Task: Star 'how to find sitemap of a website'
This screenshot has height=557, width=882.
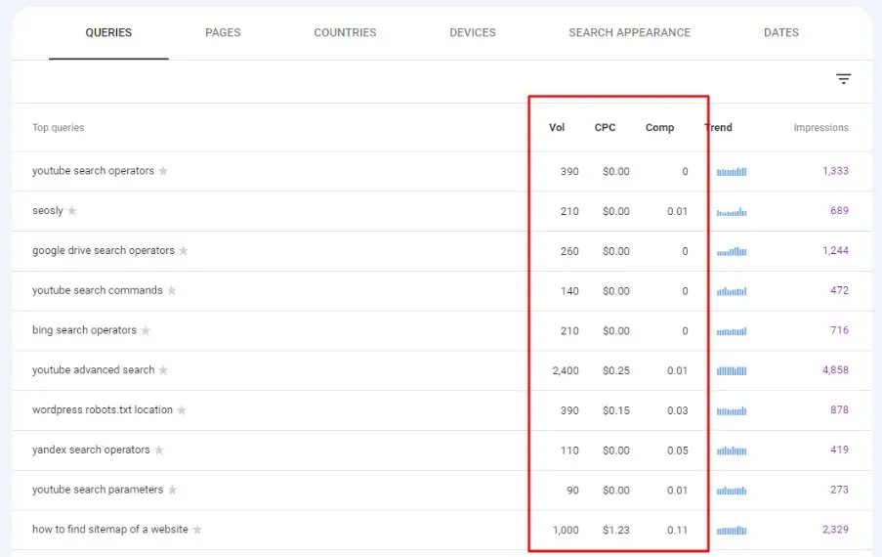Action: pyautogui.click(x=197, y=530)
